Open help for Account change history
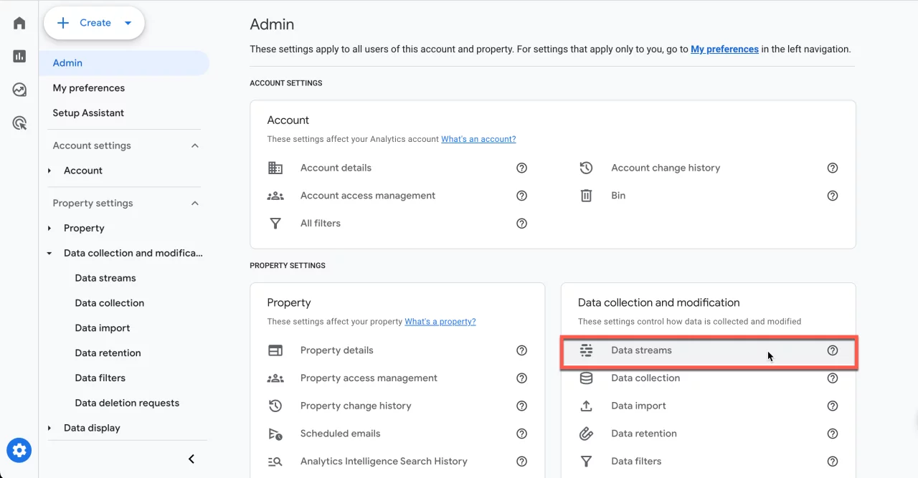Image resolution: width=918 pixels, height=478 pixels. [833, 168]
